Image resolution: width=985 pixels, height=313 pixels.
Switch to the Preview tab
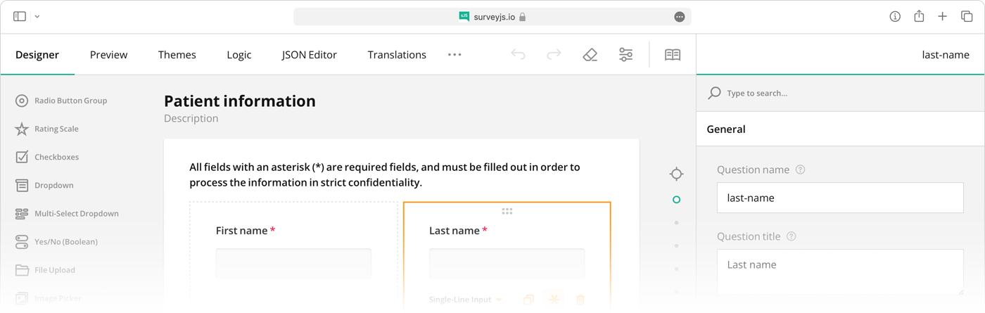click(108, 55)
